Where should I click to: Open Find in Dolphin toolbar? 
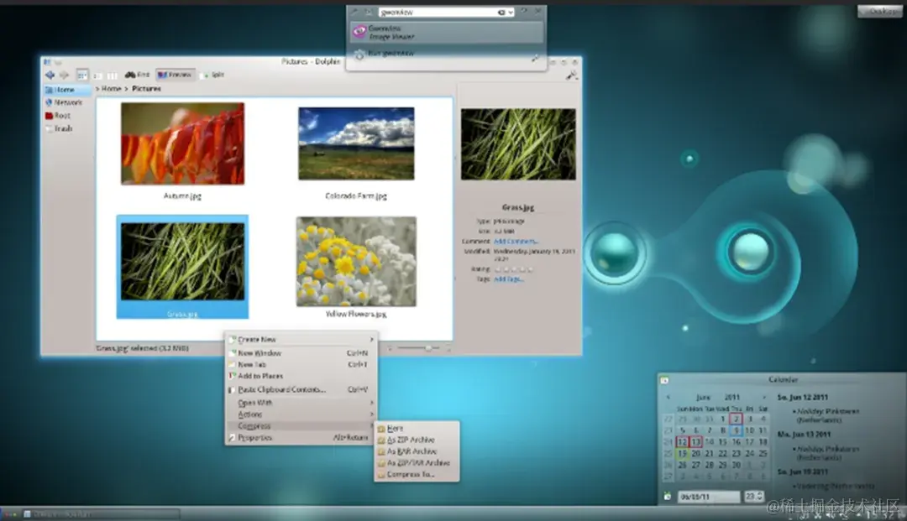[137, 75]
